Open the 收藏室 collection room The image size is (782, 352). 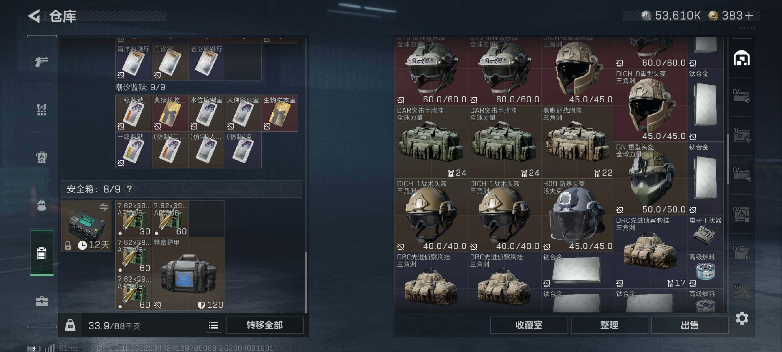pos(529,325)
